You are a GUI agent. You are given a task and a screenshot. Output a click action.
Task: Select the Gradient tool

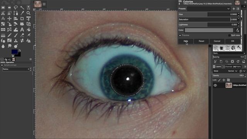3,35
